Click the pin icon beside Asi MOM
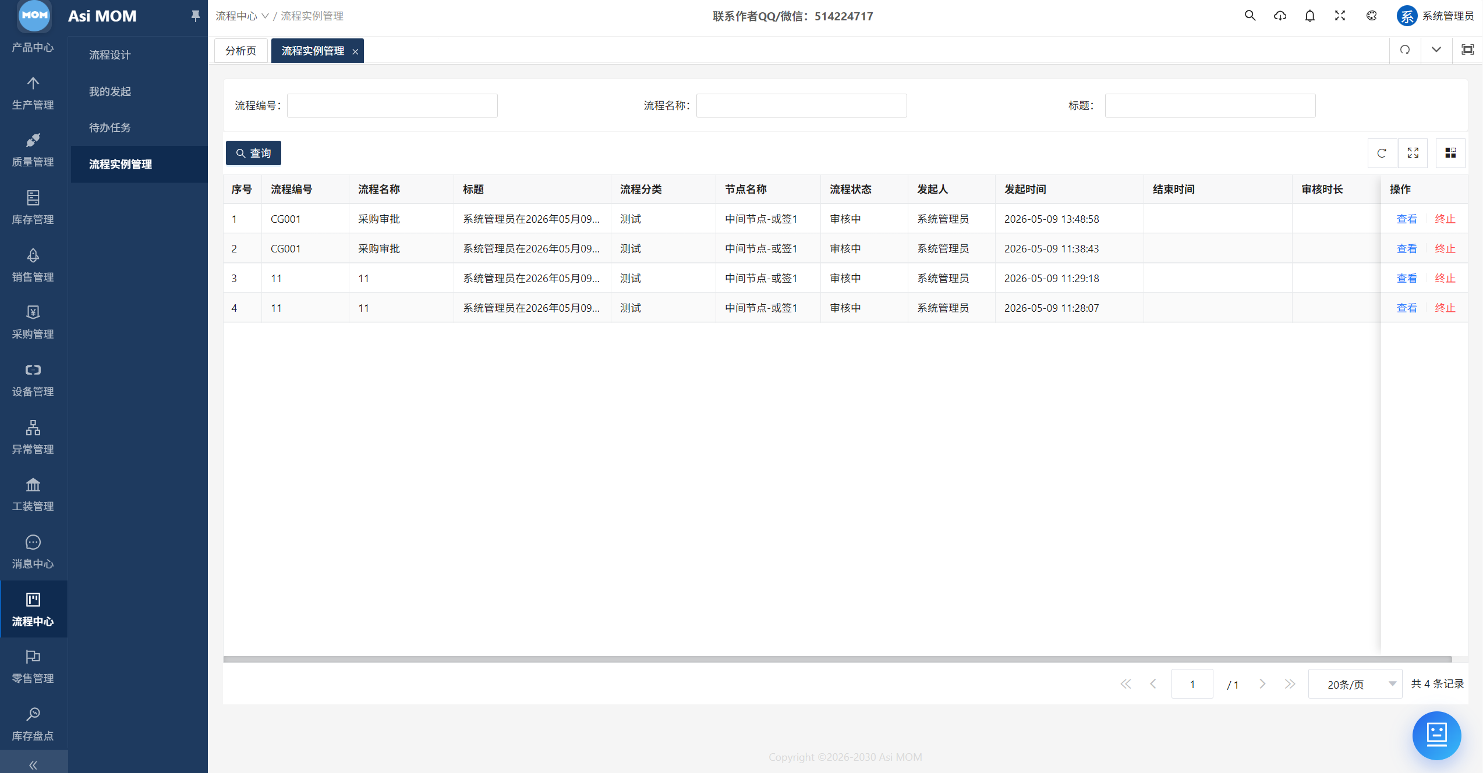The width and height of the screenshot is (1483, 773). click(x=196, y=16)
